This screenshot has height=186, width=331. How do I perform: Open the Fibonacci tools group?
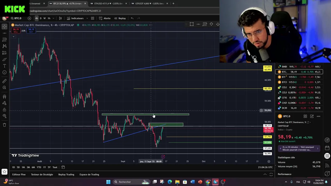4,40
